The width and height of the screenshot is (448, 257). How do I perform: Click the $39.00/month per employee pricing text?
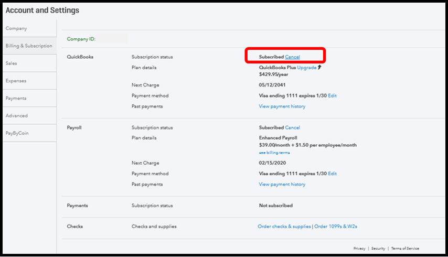(308, 145)
